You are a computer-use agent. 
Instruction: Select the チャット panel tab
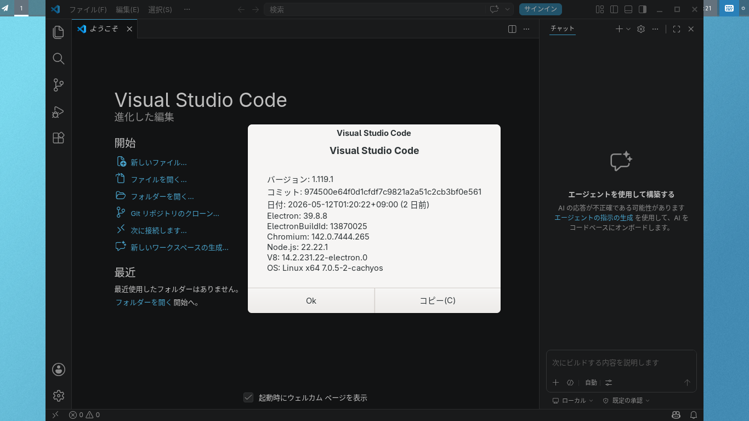tap(563, 29)
